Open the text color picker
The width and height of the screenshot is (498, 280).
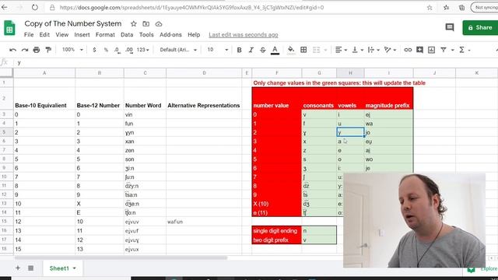275,50
